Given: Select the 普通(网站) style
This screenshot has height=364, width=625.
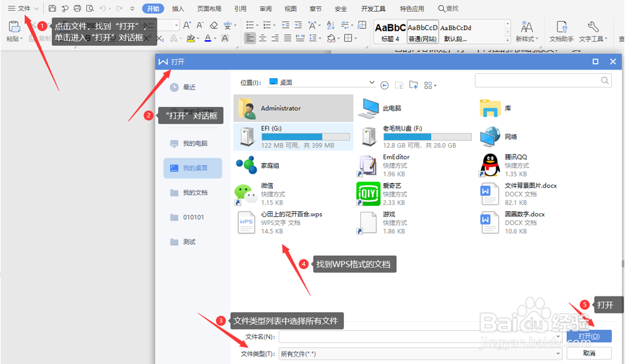Looking at the screenshot, I should (x=422, y=32).
